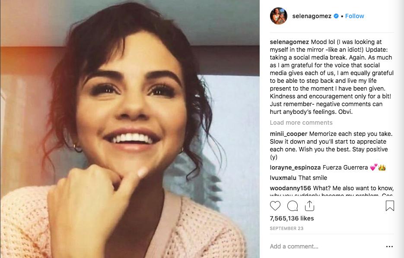Follow the selenagomez account
Viewport: 404px width, 258px height.
point(354,16)
